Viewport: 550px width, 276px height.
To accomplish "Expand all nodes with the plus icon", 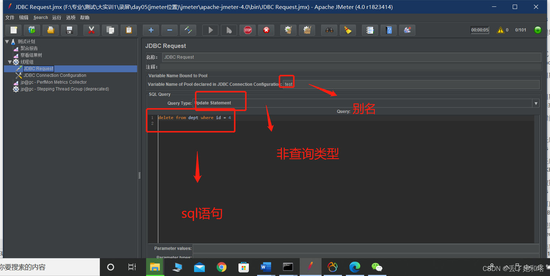I will point(151,30).
